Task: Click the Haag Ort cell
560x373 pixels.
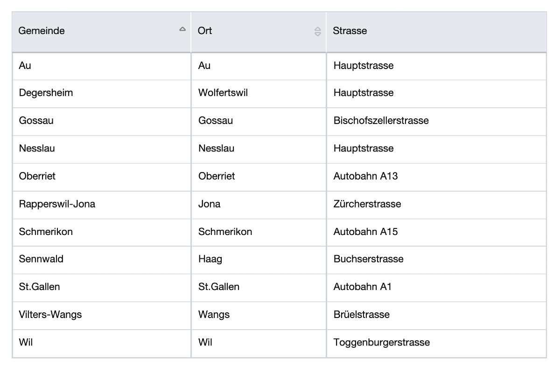Action: point(210,259)
